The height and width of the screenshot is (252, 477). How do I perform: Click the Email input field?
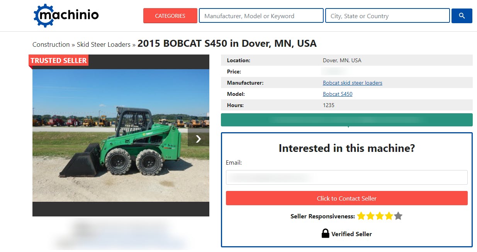pos(346,177)
